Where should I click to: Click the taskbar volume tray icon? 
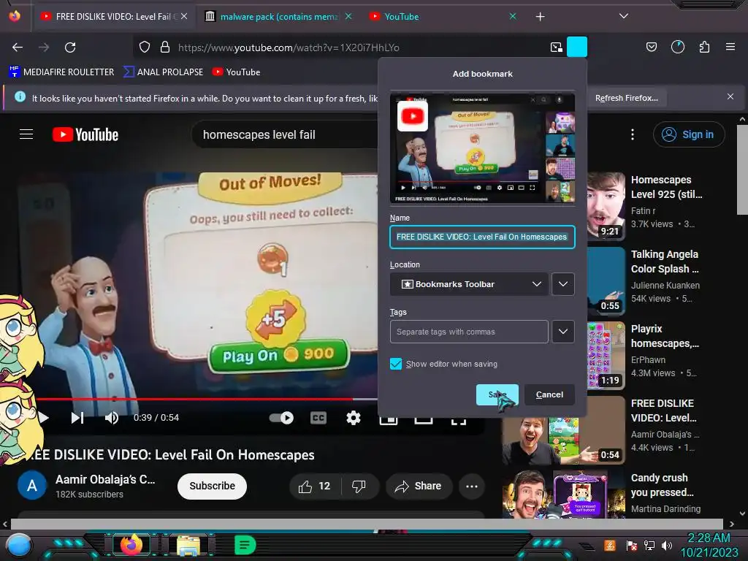(x=666, y=545)
